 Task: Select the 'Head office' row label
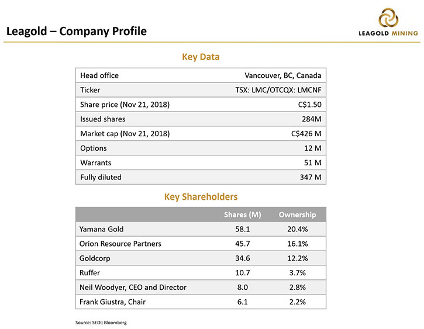[x=99, y=75]
